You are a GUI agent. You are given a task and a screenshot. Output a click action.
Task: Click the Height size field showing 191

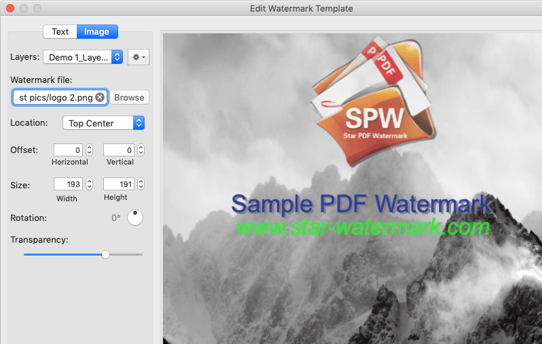click(x=119, y=184)
